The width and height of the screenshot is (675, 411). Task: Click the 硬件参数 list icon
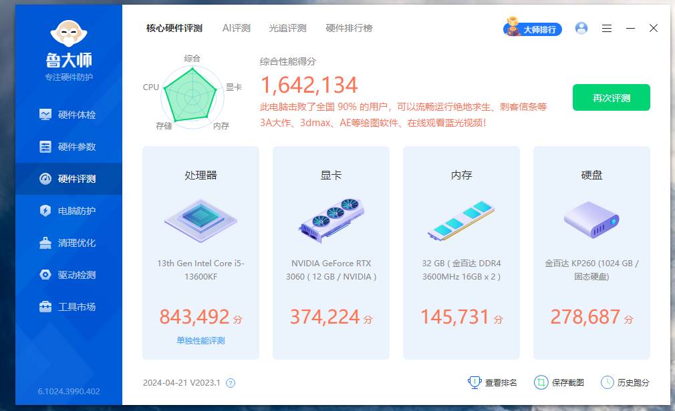click(45, 147)
